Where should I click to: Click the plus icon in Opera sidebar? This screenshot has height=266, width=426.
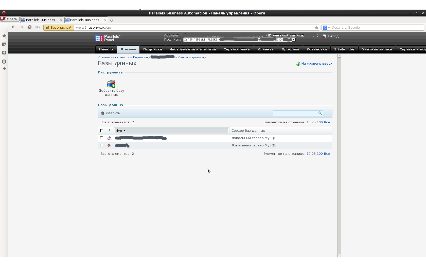pyautogui.click(x=4, y=68)
